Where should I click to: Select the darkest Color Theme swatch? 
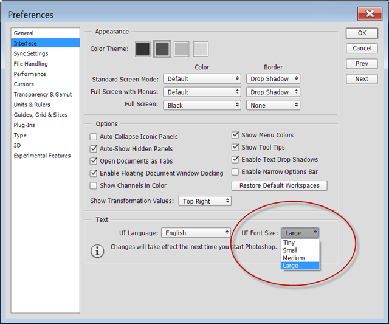point(143,49)
